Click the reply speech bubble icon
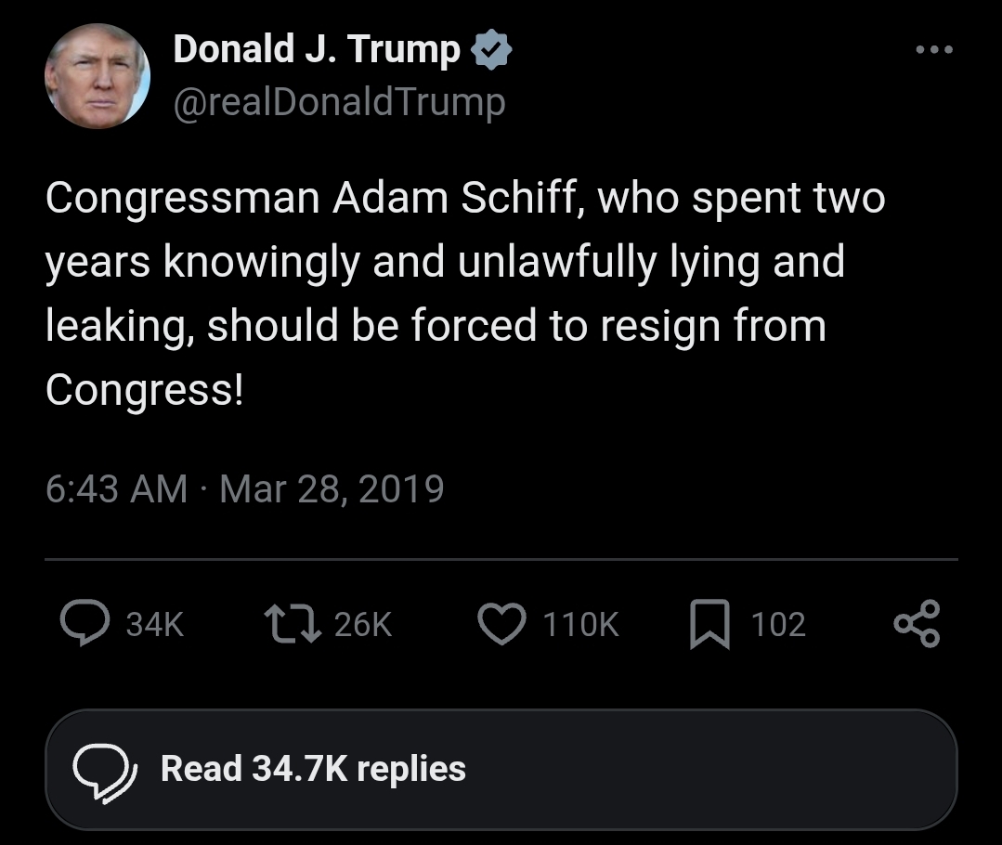 85,624
